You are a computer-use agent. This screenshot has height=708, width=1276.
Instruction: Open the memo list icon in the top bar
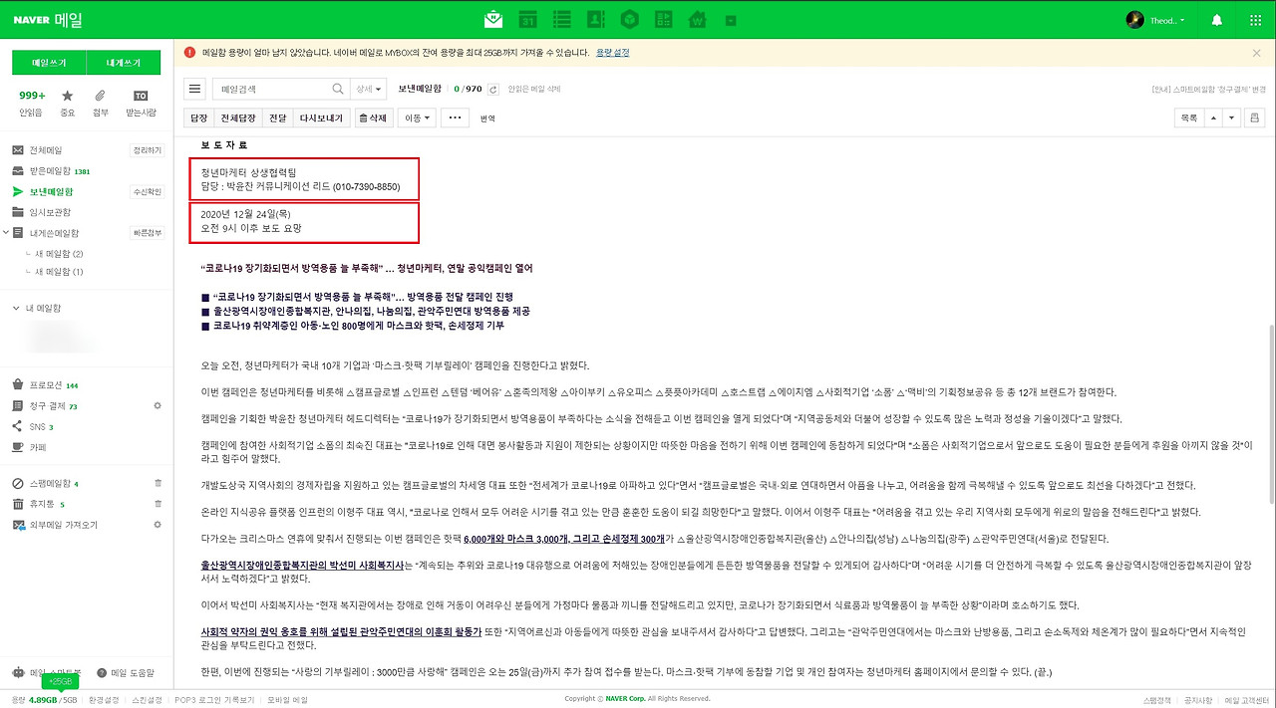click(x=561, y=19)
